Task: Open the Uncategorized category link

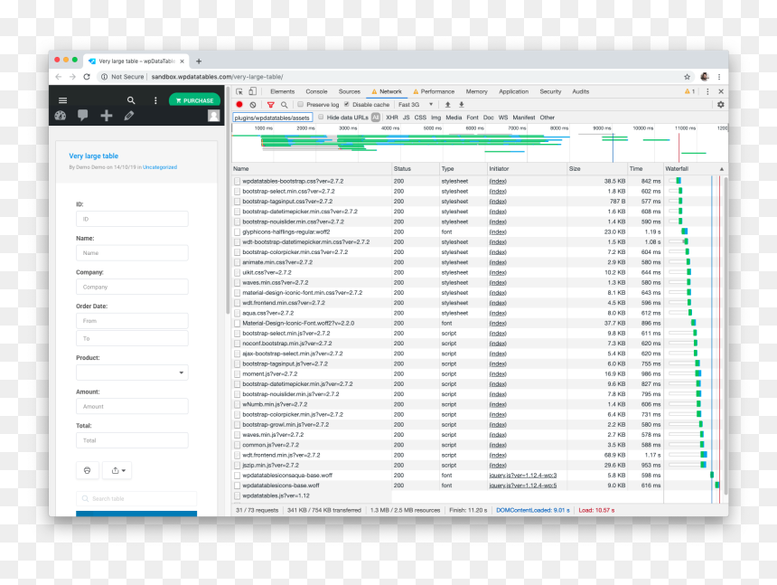Action: [160, 167]
